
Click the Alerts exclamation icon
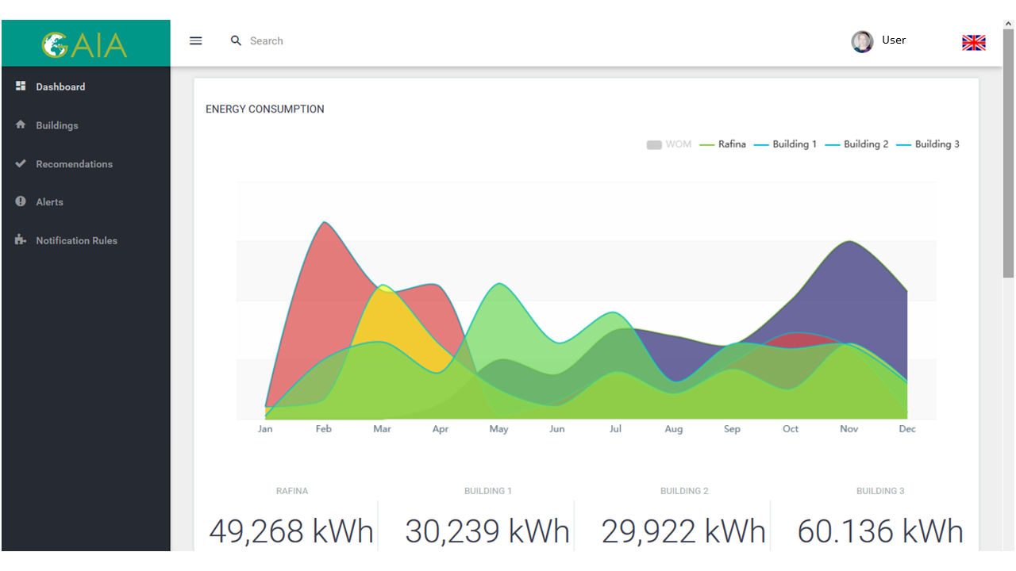[21, 201]
